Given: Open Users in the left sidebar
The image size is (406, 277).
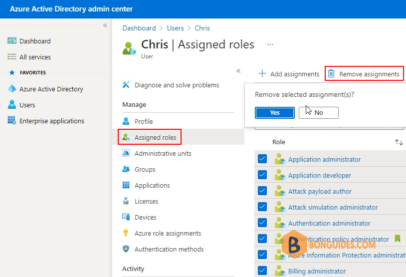Looking at the screenshot, I should pos(27,105).
